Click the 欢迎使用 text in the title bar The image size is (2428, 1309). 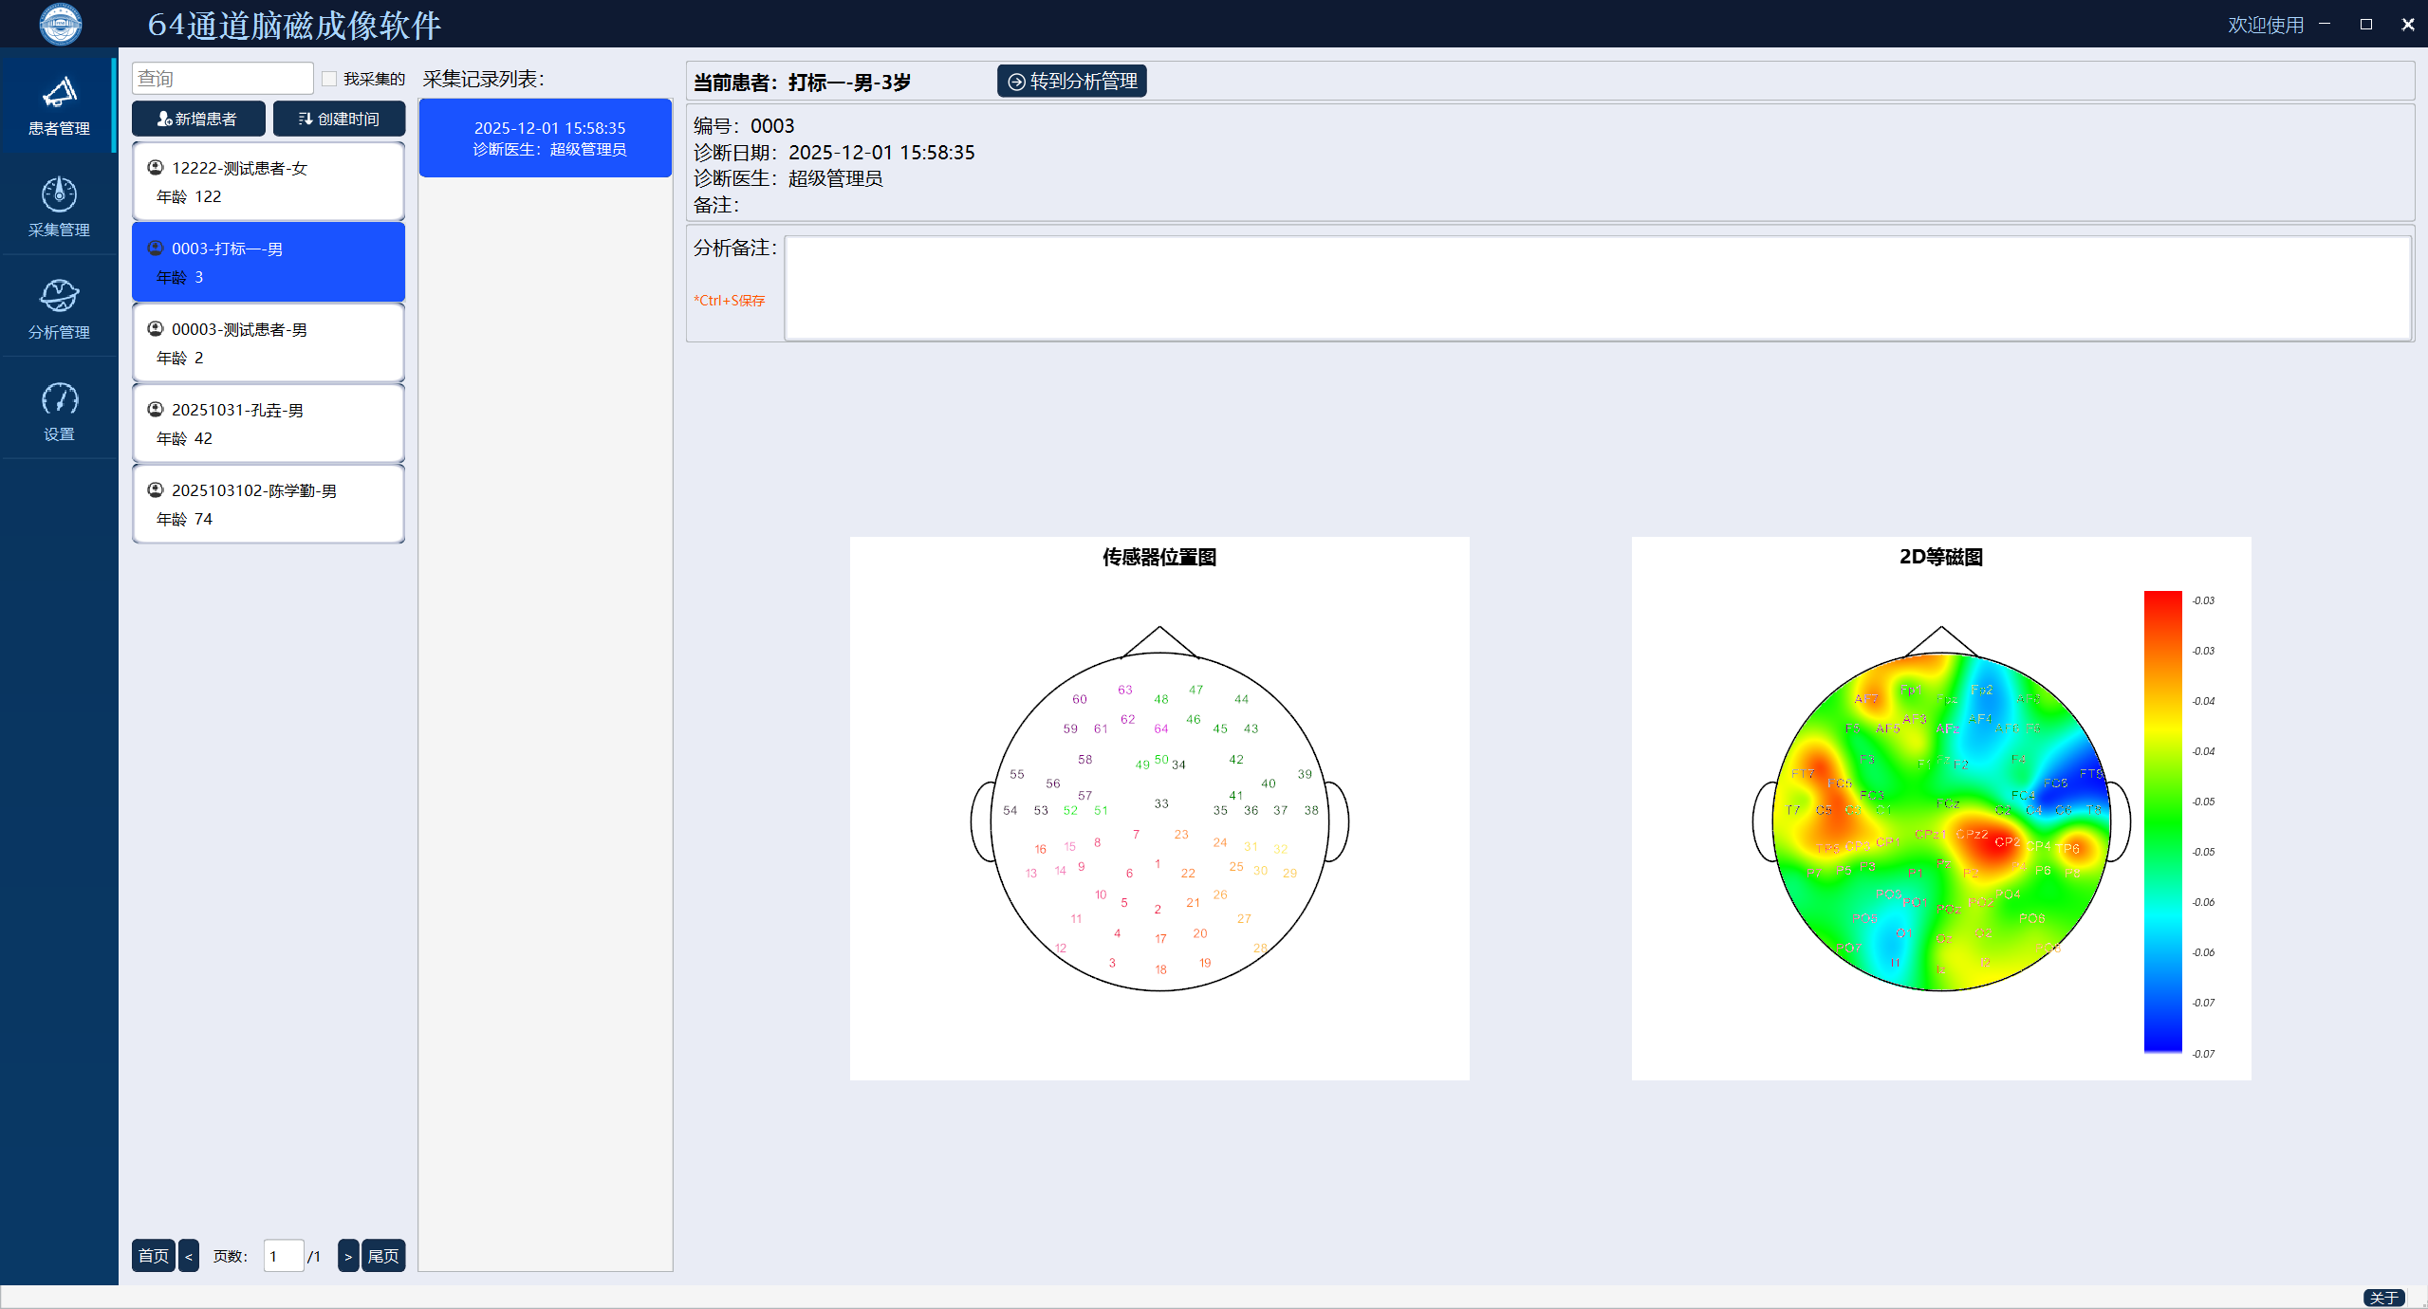2266,25
